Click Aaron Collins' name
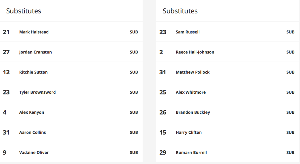 point(33,132)
